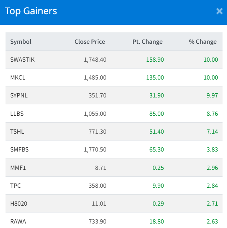Screen dimensions: 227x228
Task: Click SWASTIK close price 1,748.40
Action: coord(95,60)
